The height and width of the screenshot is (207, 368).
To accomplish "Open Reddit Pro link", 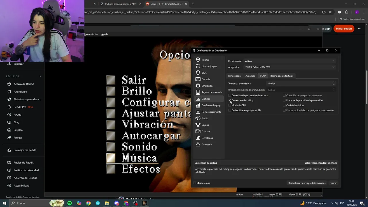I will pos(21,107).
